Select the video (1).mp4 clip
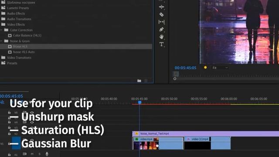 pos(208,143)
